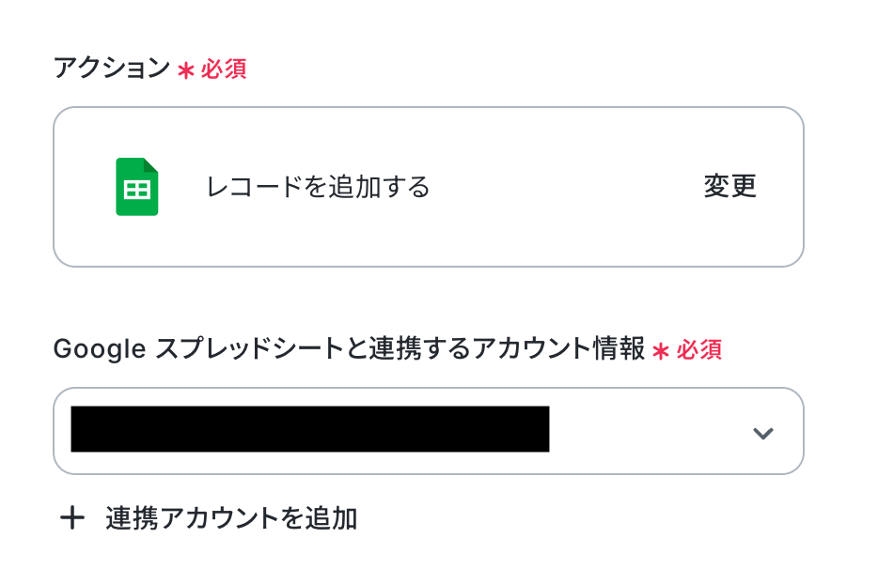Open the linked account selection combo box
Image resolution: width=878 pixels, height=569 pixels.
tap(428, 431)
